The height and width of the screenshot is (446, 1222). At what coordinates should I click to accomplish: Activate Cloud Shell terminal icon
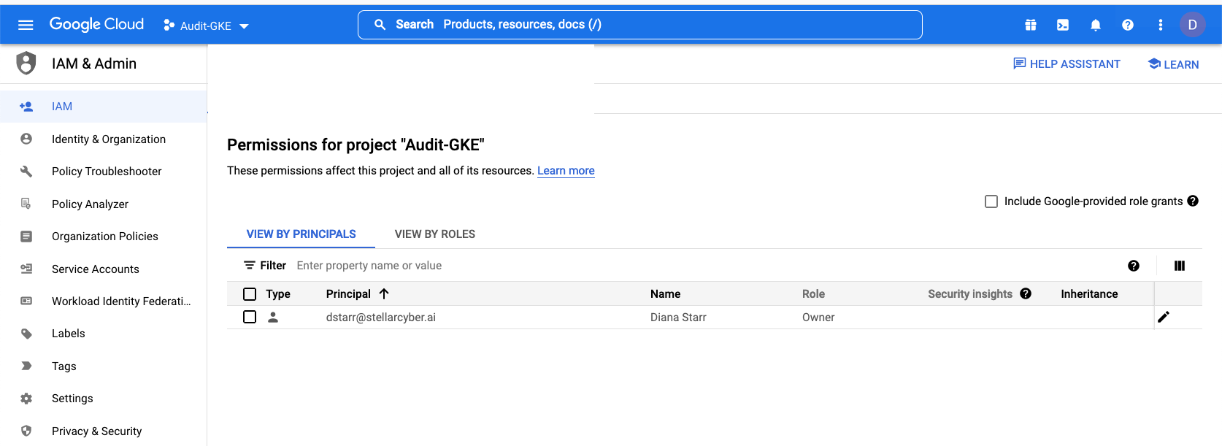coord(1063,25)
